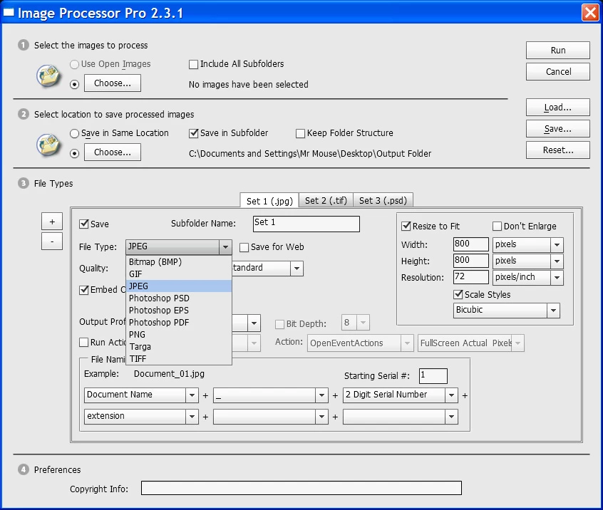Click the Save... settings button
Screen dimensions: 603x510
[557, 129]
